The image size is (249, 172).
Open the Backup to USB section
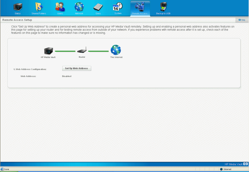(x=163, y=7)
